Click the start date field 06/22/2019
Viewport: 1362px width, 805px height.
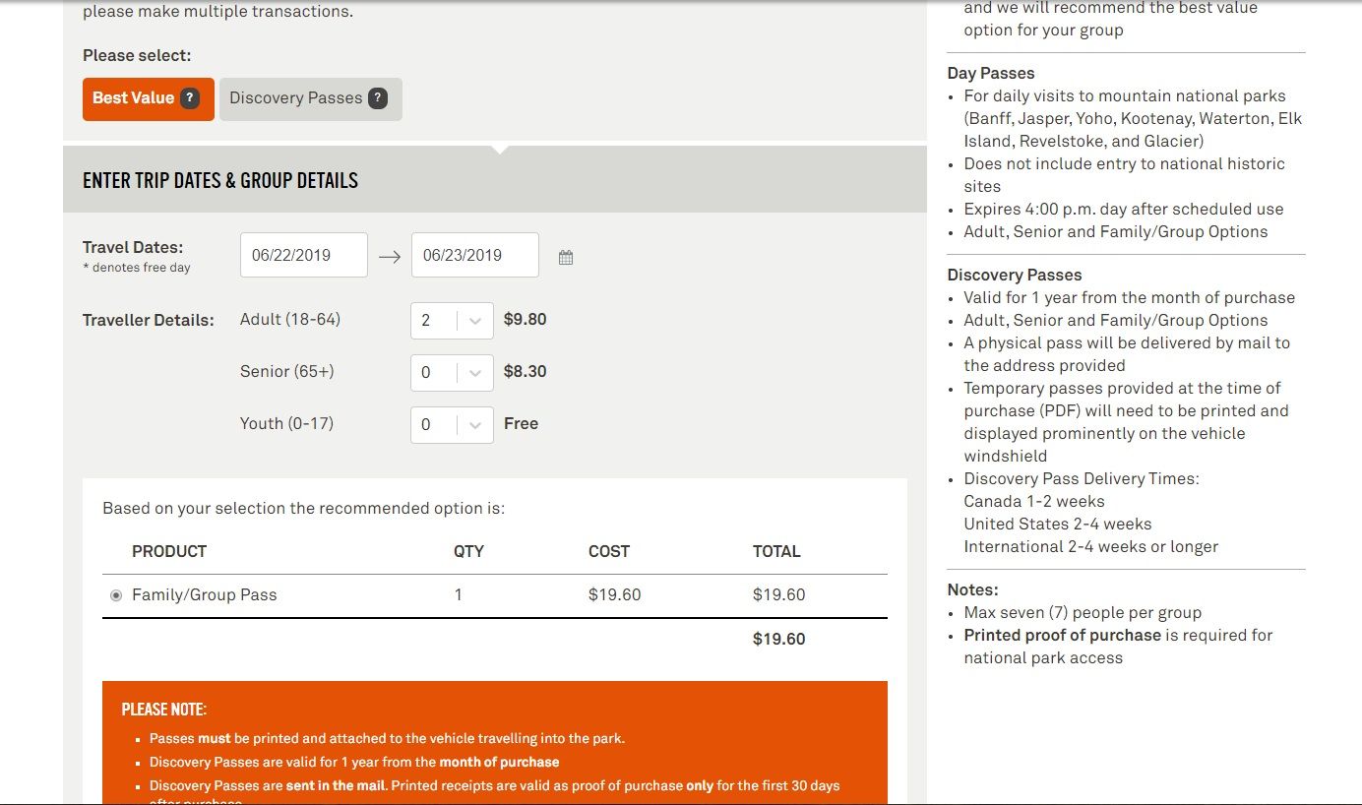[x=303, y=256]
